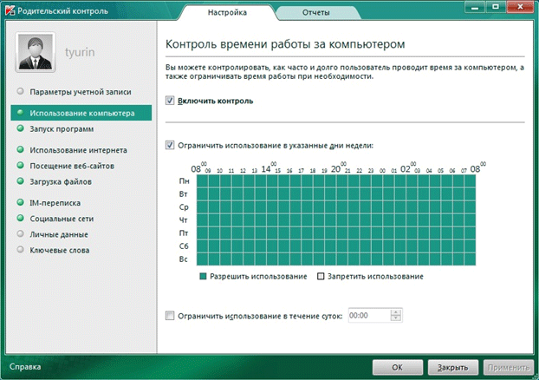This screenshot has width=539, height=380.
Task: Open the Параметры учетной записи section
Action: 81,92
